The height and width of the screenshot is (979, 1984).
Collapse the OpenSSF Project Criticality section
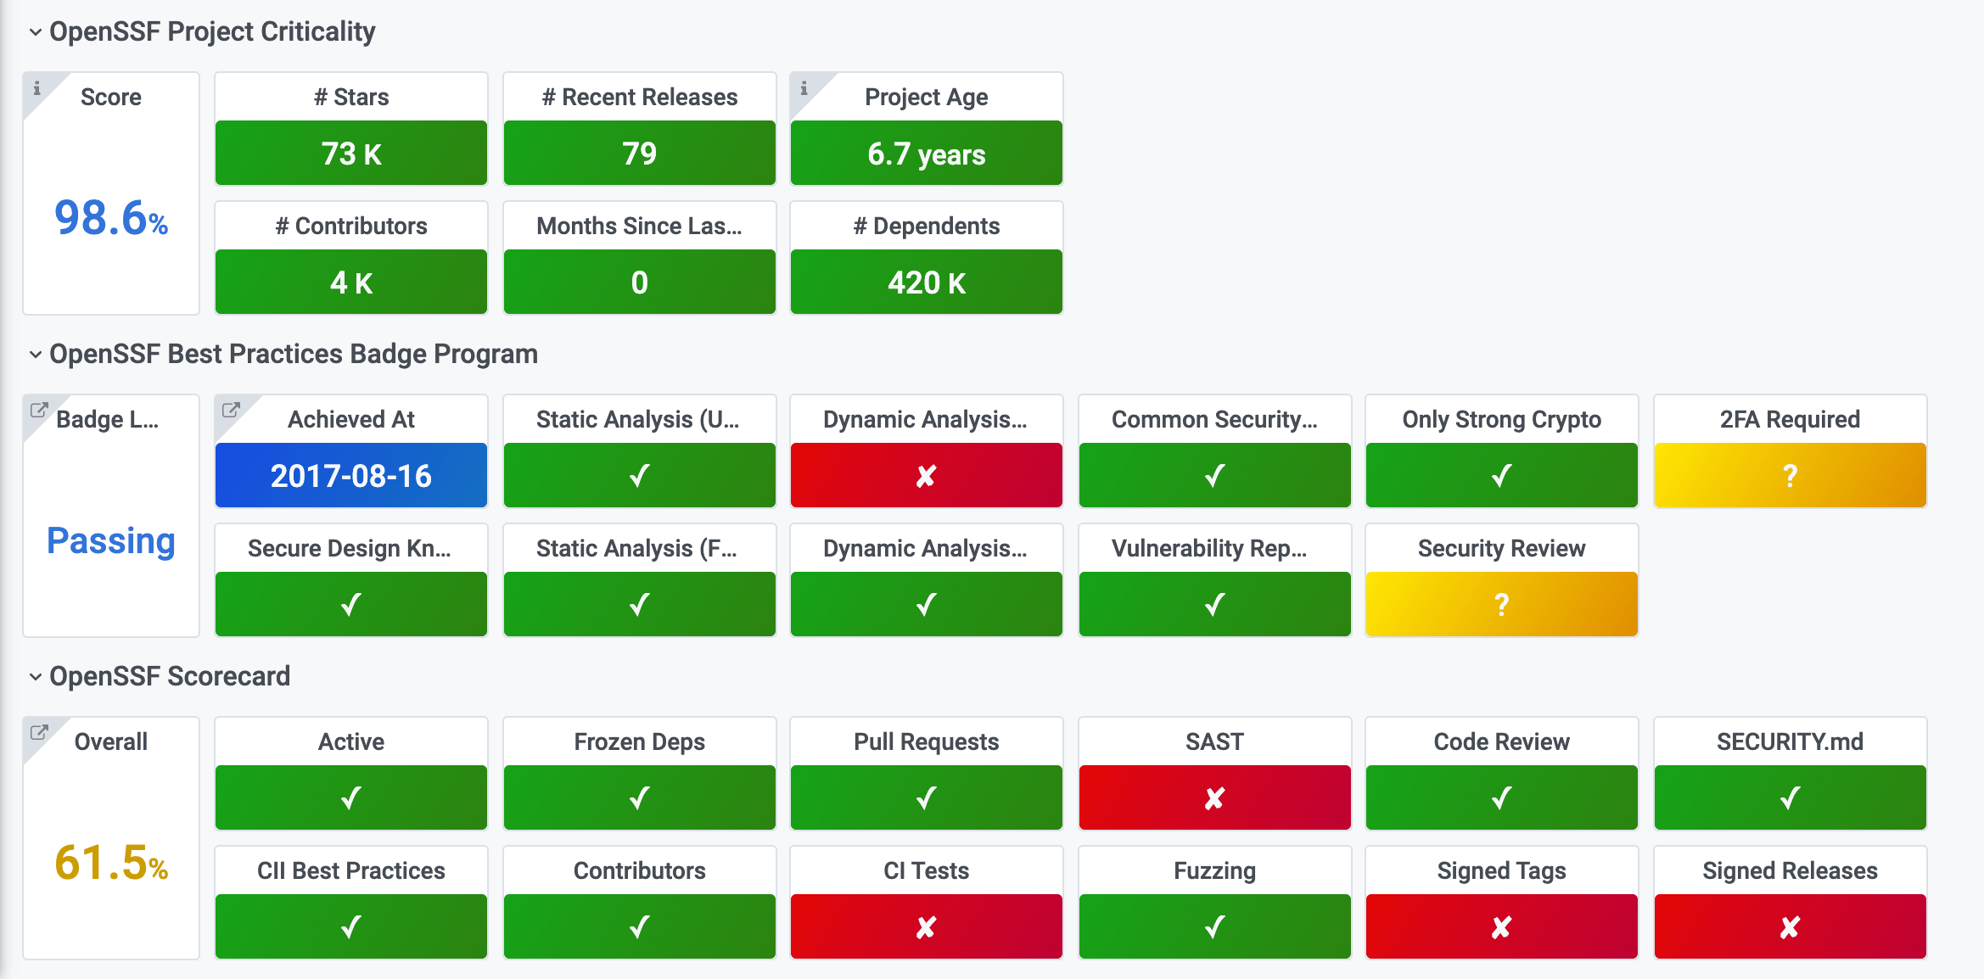click(34, 31)
